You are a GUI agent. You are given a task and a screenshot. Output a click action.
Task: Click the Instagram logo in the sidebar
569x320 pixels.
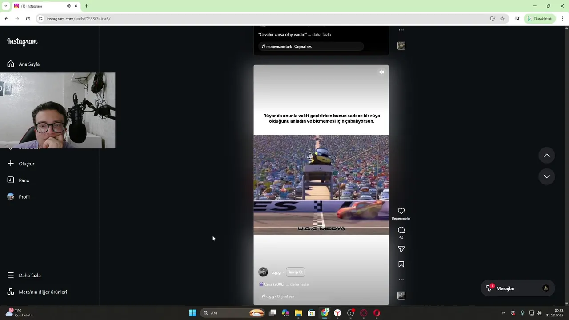click(22, 41)
